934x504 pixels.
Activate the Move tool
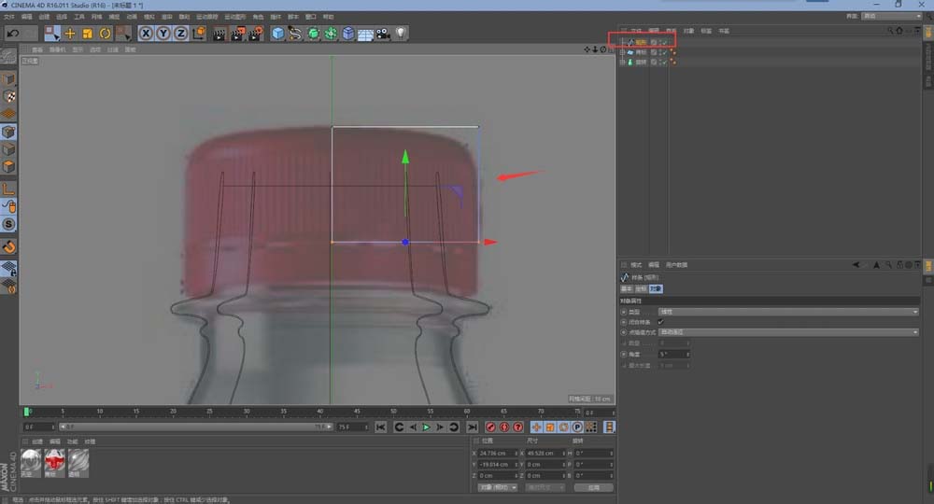pos(70,34)
